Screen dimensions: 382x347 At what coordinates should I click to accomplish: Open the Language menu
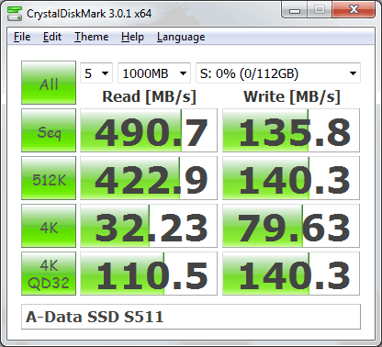pyautogui.click(x=181, y=37)
